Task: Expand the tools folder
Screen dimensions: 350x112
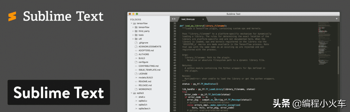Action: click(133, 35)
